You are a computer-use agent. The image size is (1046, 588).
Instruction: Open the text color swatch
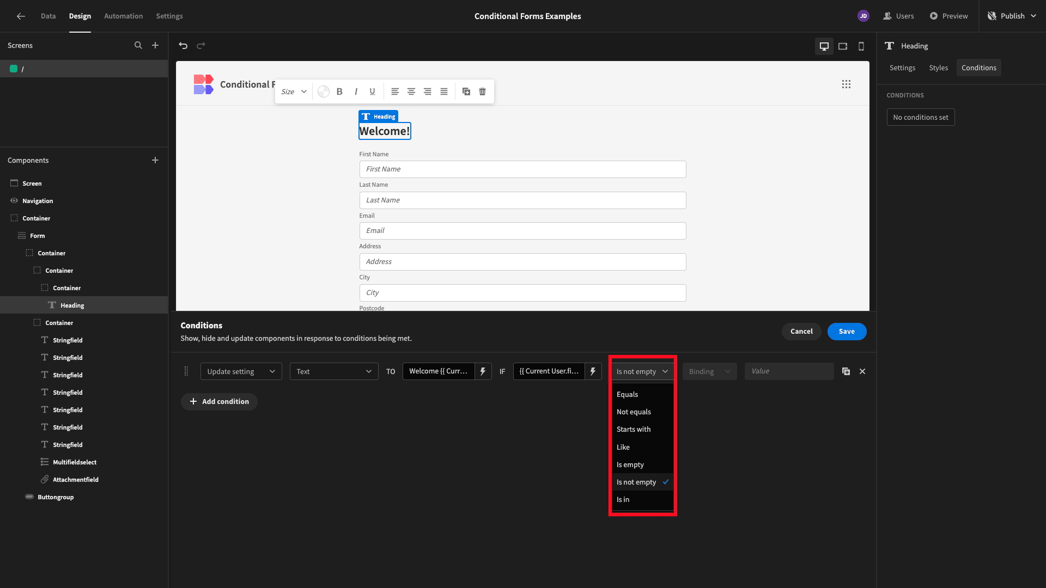pyautogui.click(x=324, y=91)
